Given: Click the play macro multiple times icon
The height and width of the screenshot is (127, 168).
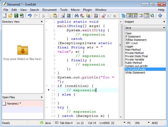Looking at the screenshot, I should tap(115, 16).
